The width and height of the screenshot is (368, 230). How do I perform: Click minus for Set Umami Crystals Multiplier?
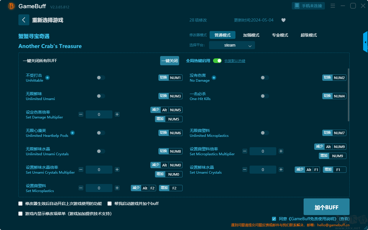click(81, 170)
